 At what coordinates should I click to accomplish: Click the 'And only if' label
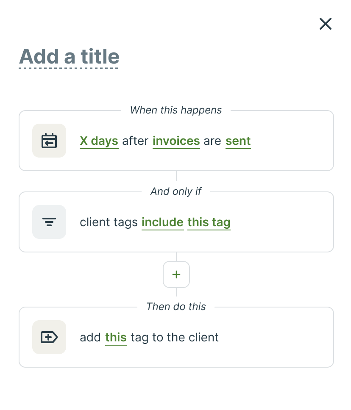click(x=176, y=191)
